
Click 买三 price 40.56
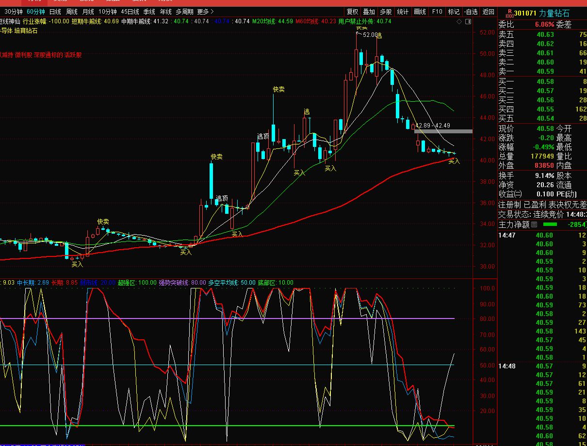pos(545,100)
